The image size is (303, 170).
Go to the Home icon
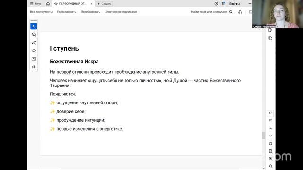48,4
